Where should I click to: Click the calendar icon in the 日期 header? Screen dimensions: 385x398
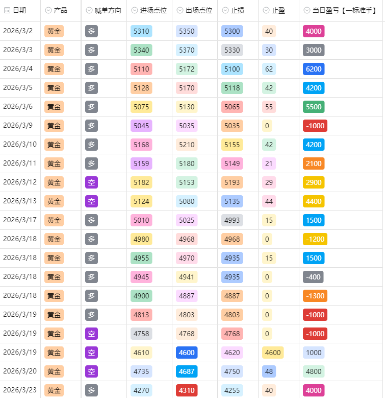pyautogui.click(x=7, y=10)
